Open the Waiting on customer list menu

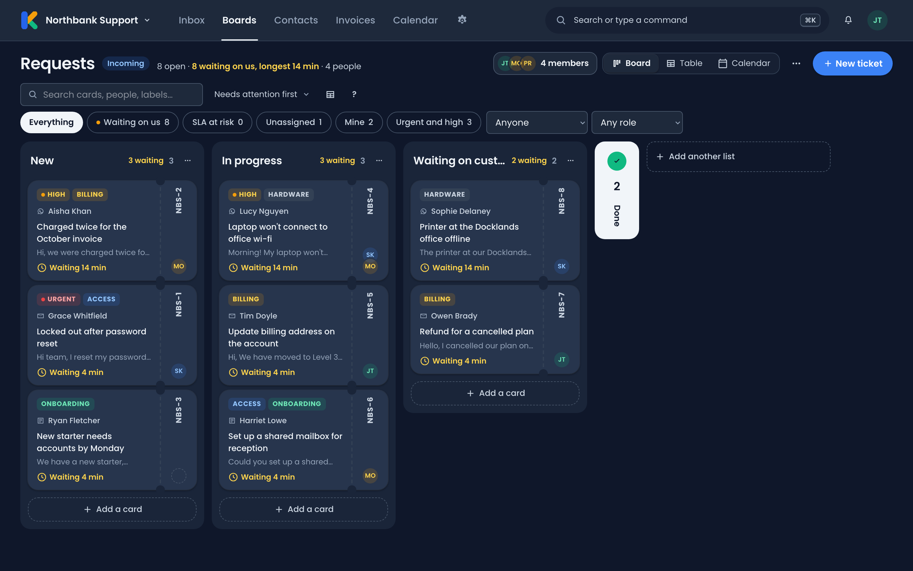tap(570, 161)
